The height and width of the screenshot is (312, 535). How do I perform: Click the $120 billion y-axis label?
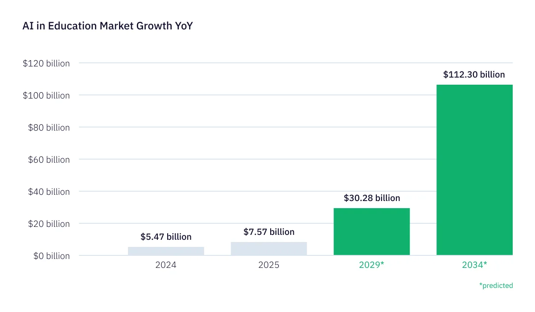pos(46,63)
